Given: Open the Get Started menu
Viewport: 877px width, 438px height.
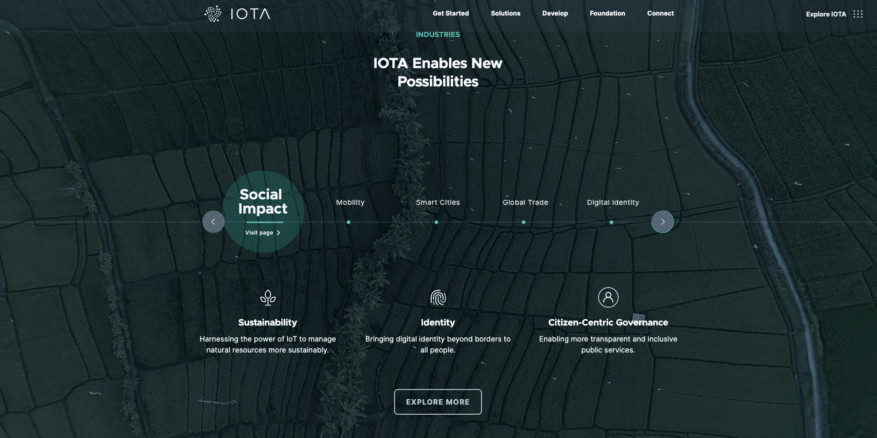Looking at the screenshot, I should pyautogui.click(x=450, y=13).
